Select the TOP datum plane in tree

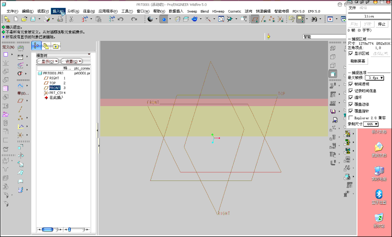click(x=52, y=83)
